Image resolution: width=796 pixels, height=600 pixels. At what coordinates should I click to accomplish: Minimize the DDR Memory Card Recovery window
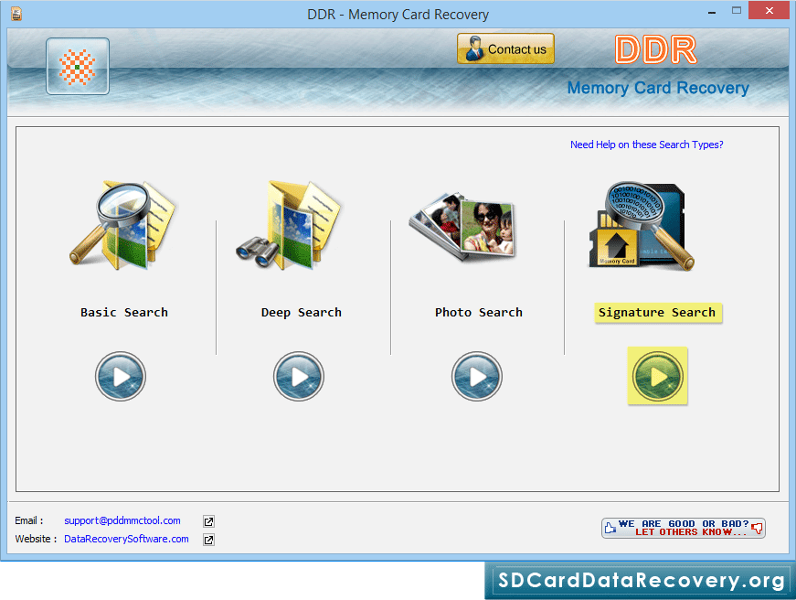[x=712, y=11]
